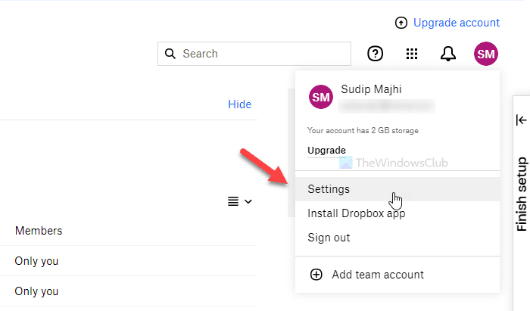Click the Upgrade account link
The height and width of the screenshot is (311, 530).
457,23
